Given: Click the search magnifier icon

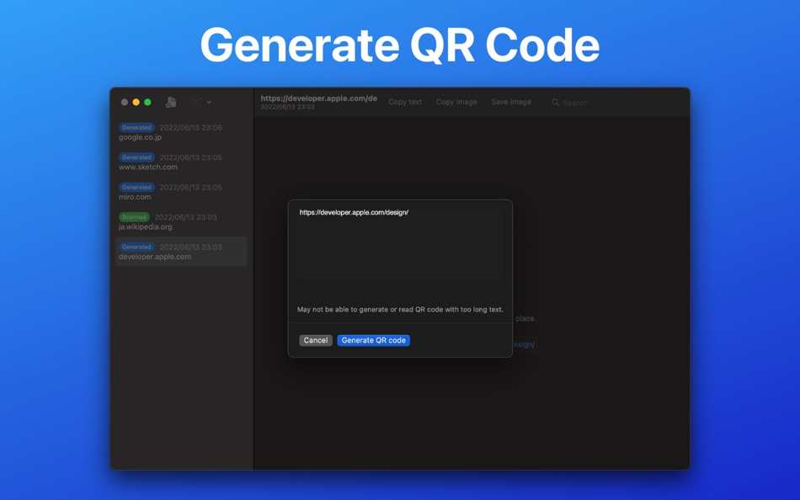Looking at the screenshot, I should click(556, 102).
